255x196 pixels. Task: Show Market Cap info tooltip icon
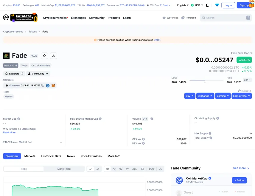click(19, 119)
